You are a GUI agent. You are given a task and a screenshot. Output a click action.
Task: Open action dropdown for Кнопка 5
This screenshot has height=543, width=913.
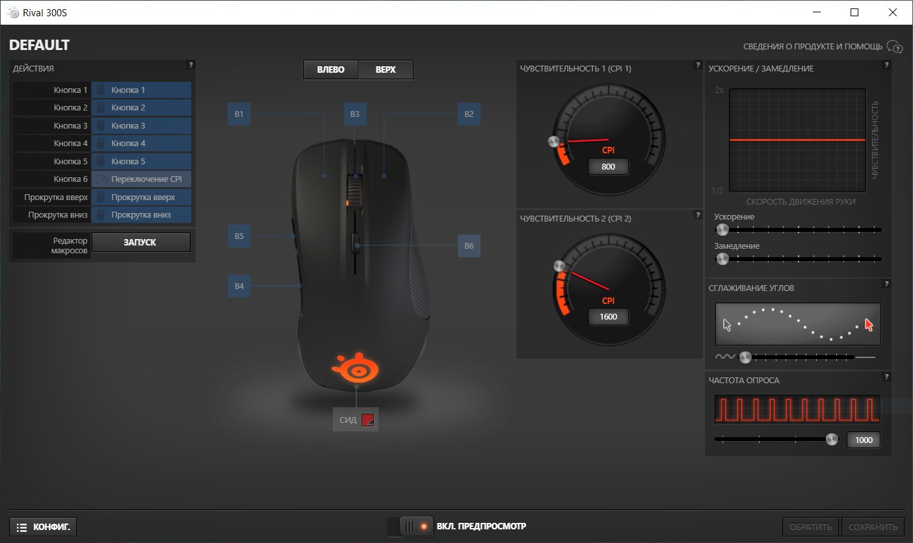(141, 162)
